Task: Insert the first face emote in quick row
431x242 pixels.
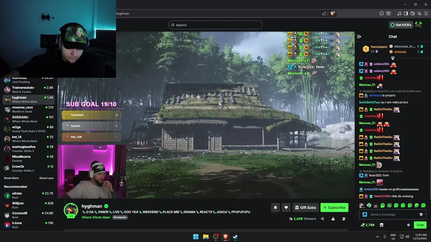Action: [362, 205]
